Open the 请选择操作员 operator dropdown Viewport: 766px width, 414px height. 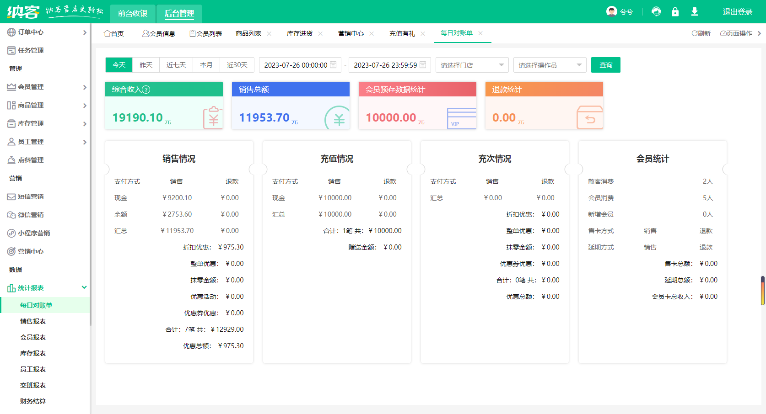[550, 65]
